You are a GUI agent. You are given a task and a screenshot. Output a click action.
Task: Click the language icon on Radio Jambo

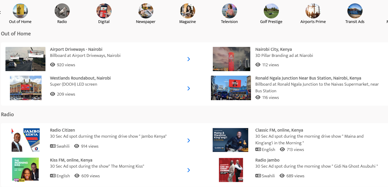pos(258,176)
